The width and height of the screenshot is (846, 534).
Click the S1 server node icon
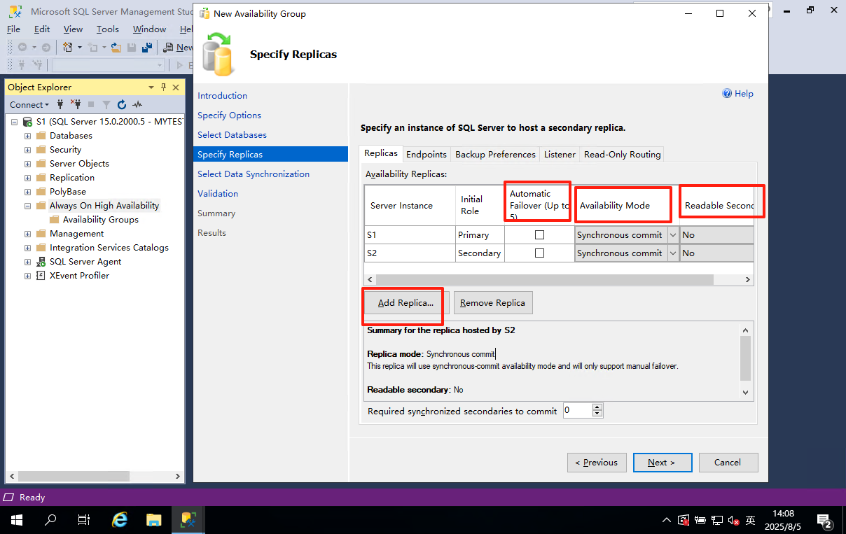point(27,121)
